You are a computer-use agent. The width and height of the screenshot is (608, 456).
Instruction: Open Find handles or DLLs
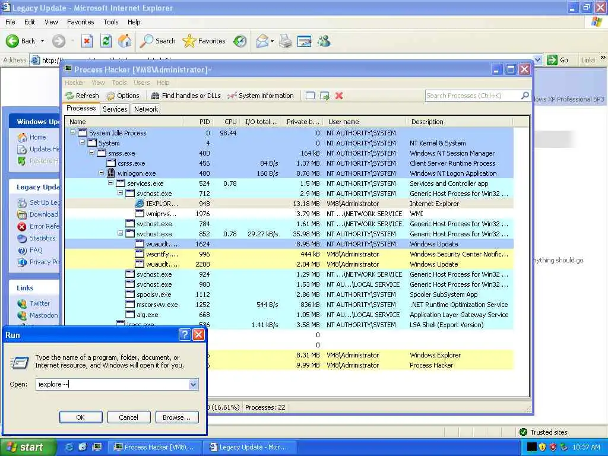coord(186,96)
